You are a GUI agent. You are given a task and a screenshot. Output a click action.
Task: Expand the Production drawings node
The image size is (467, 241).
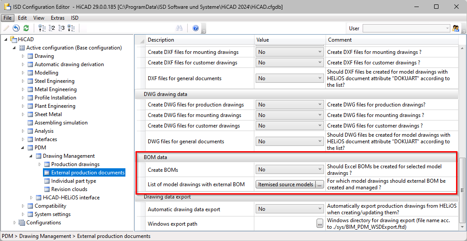pos(39,164)
